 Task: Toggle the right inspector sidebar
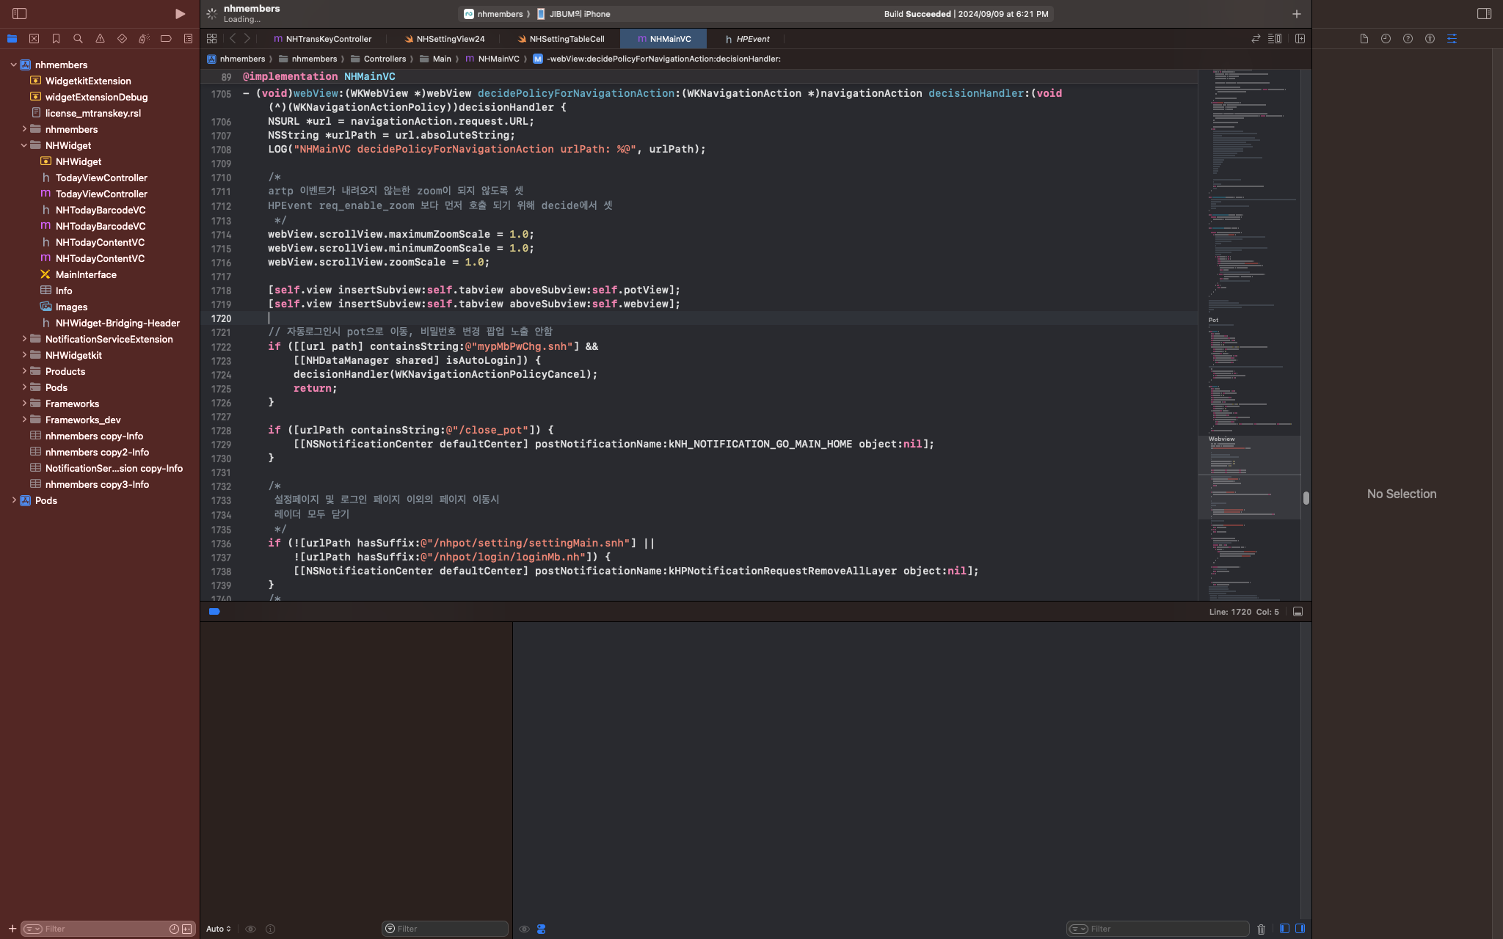coord(1483,14)
